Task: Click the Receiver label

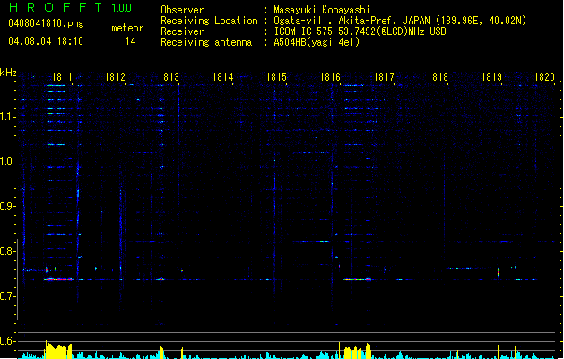Action: point(182,31)
